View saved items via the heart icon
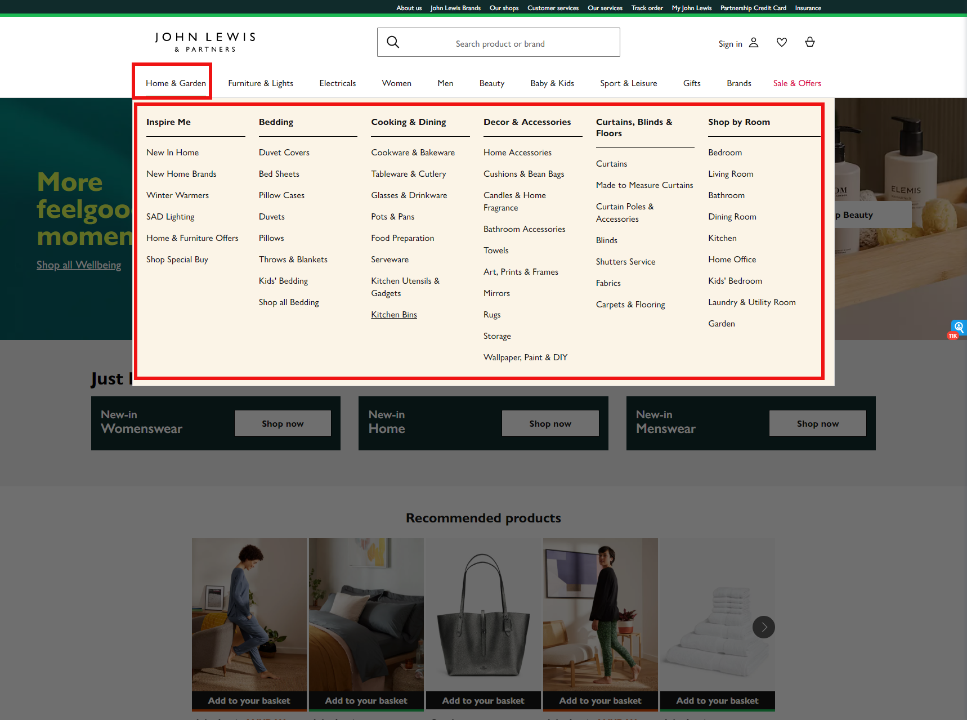The height and width of the screenshot is (720, 967). click(781, 42)
